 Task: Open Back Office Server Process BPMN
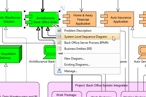click(88, 43)
